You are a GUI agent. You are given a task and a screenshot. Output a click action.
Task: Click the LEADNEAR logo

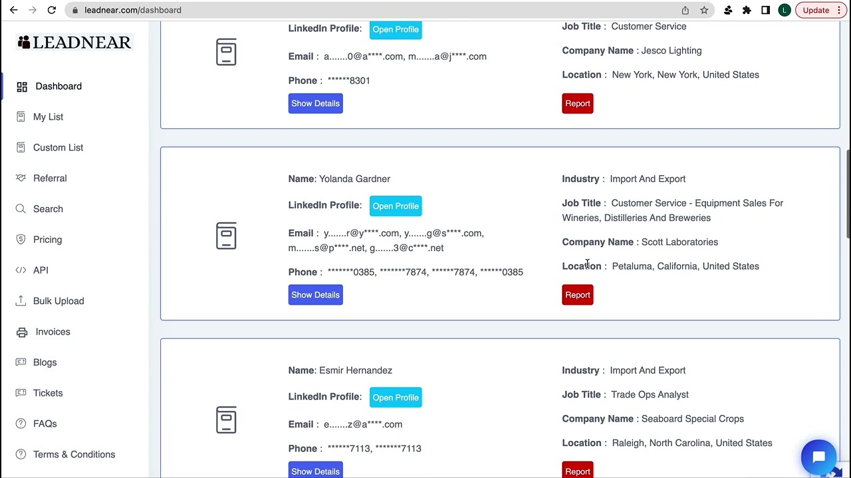74,42
